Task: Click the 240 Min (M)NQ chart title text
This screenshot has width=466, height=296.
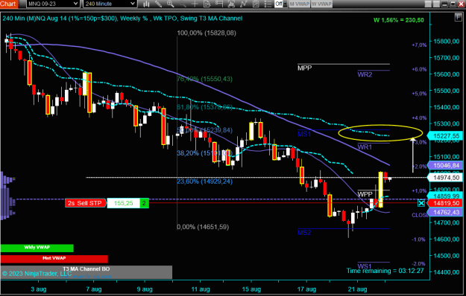Action: (122, 19)
